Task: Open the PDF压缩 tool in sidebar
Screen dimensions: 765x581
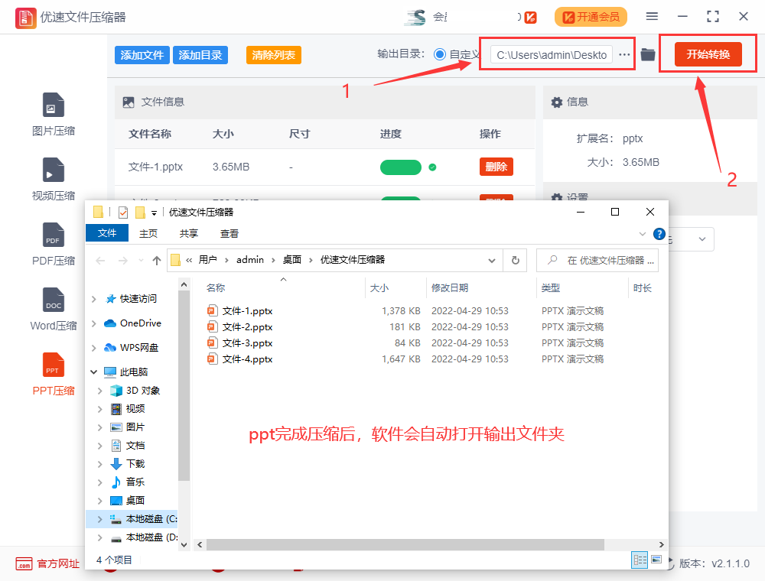Action: pyautogui.click(x=54, y=244)
